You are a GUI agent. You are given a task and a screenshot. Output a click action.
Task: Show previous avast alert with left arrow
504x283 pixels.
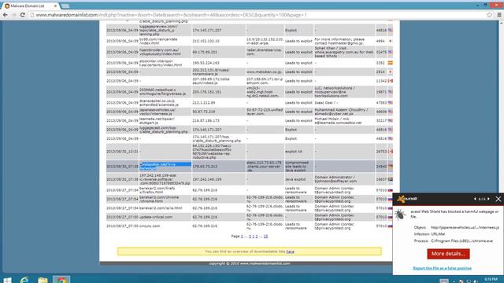coord(475,199)
